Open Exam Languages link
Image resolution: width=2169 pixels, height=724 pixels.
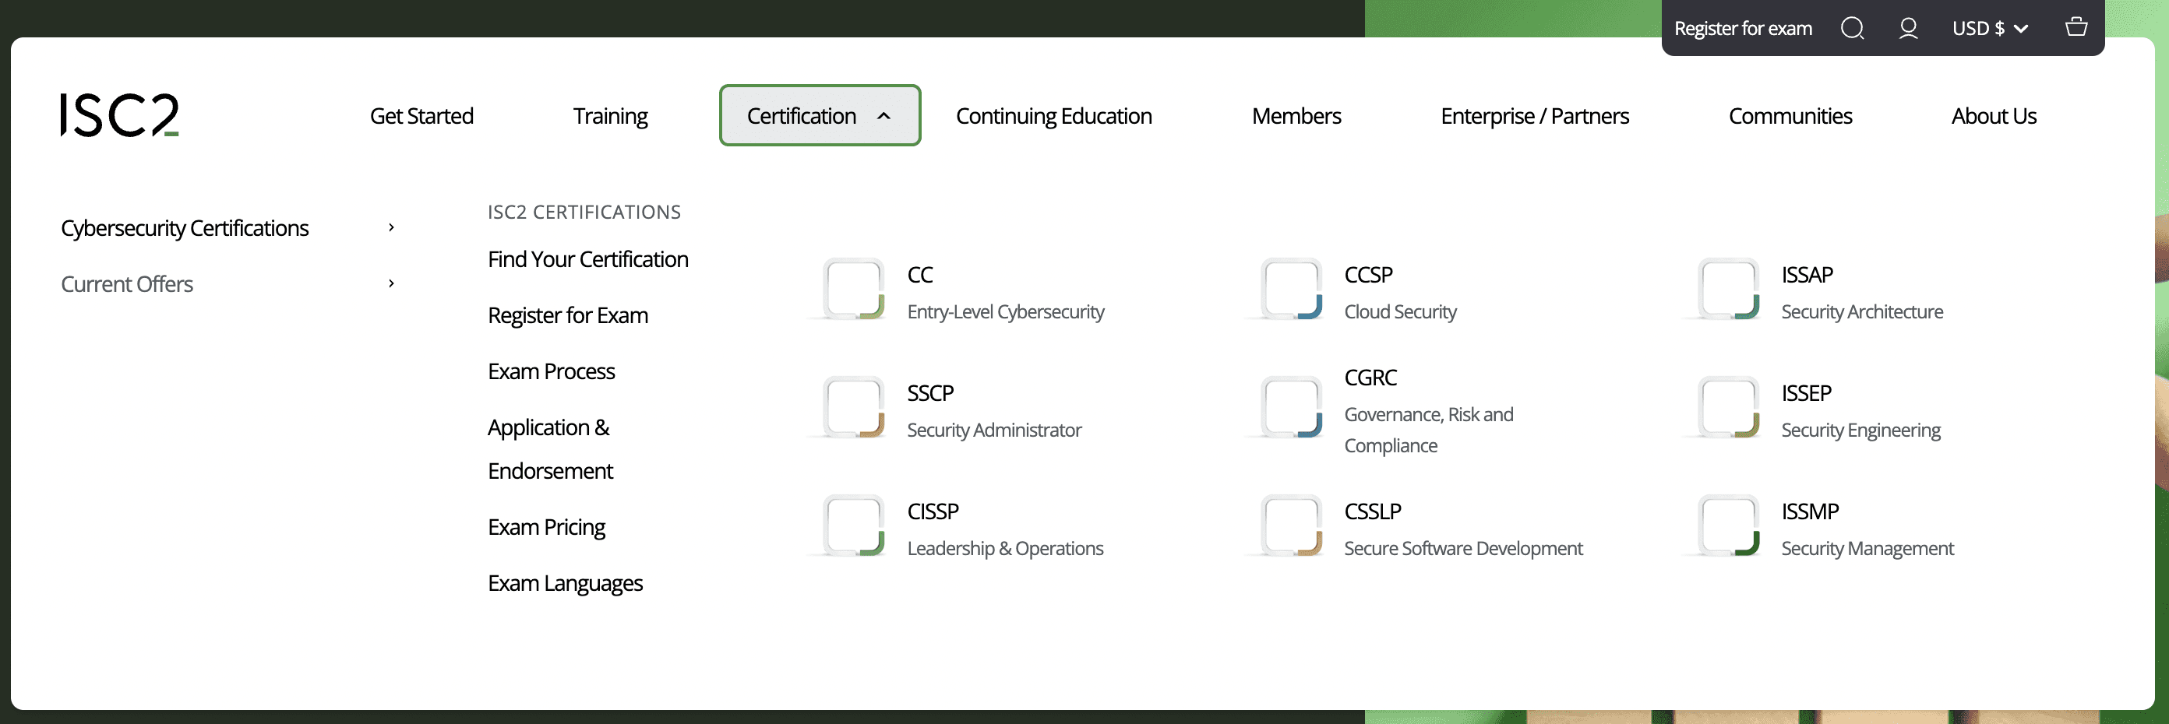point(565,584)
